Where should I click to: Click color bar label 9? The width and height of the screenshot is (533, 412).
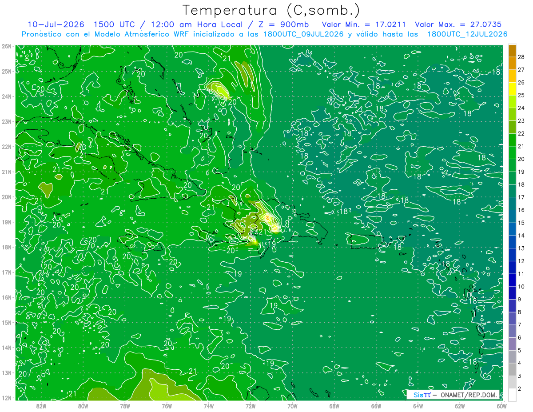519,299
